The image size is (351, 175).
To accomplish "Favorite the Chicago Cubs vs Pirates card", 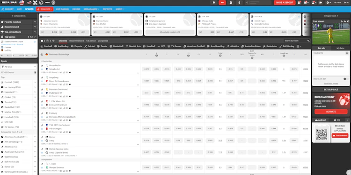I will tap(246, 16).
